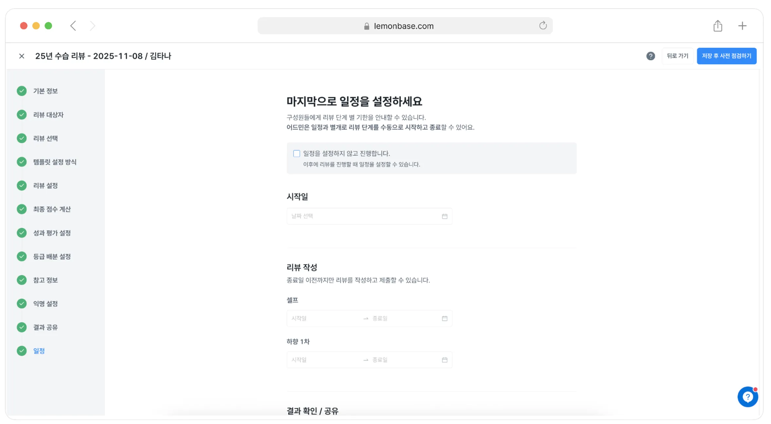
Task: Click the 셀프 end date (종료일) field
Action: 404,318
